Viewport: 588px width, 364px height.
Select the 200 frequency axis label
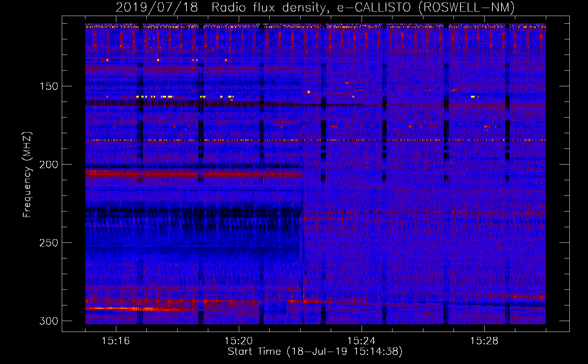click(49, 165)
